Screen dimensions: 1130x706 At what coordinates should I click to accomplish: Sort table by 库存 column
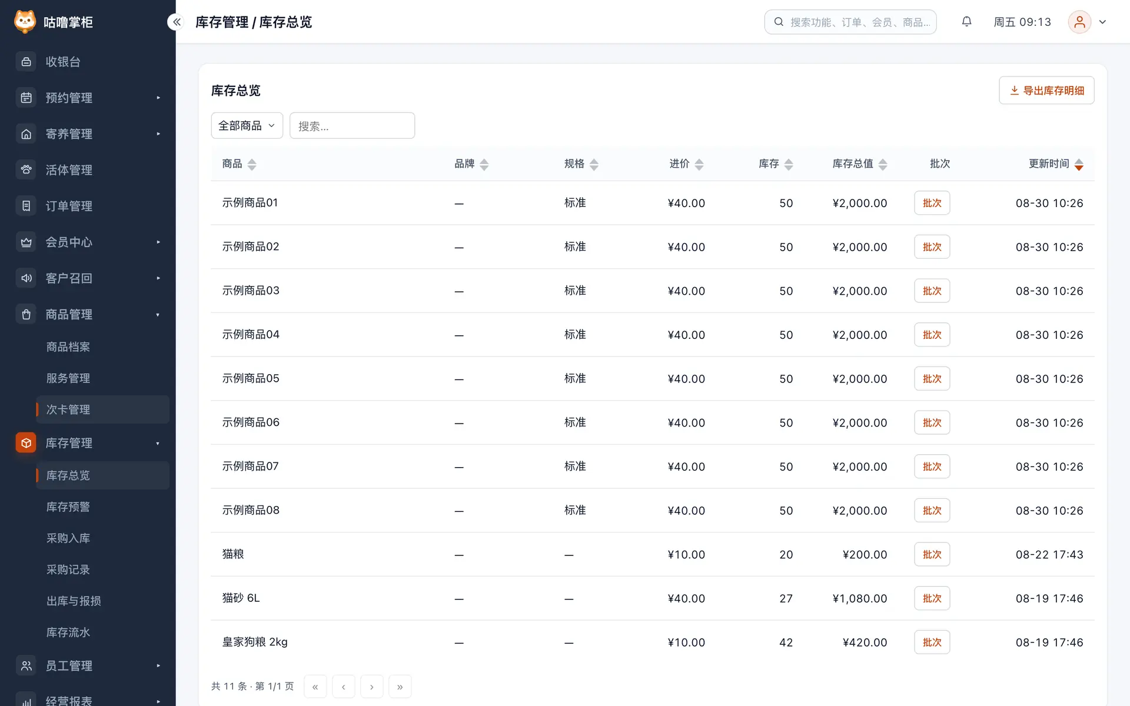(x=789, y=164)
